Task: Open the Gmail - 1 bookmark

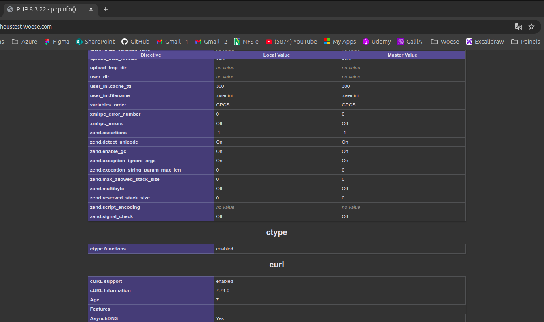Action: click(x=172, y=42)
